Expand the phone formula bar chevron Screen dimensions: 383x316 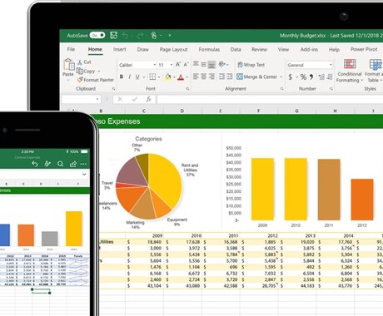click(x=84, y=175)
